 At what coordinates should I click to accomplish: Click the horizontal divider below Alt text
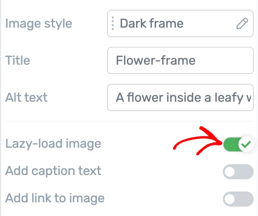tap(129, 122)
